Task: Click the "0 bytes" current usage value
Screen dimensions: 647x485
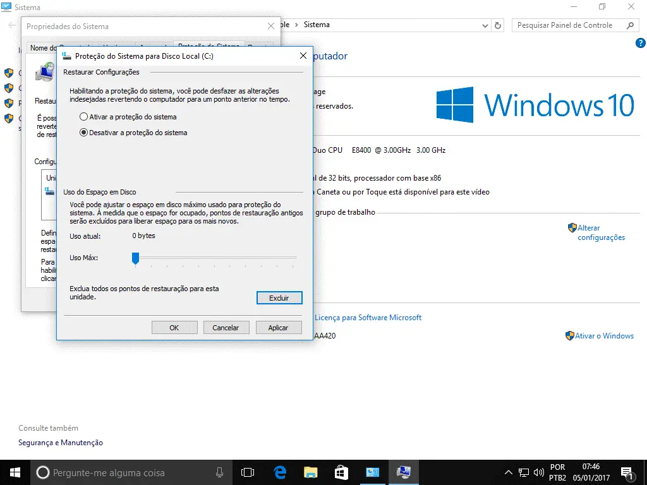Action: click(x=143, y=236)
